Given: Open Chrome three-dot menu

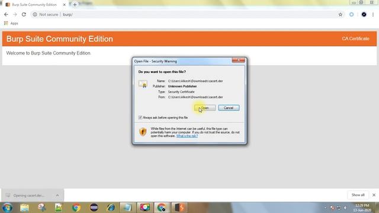Looking at the screenshot, I should click(373, 14).
